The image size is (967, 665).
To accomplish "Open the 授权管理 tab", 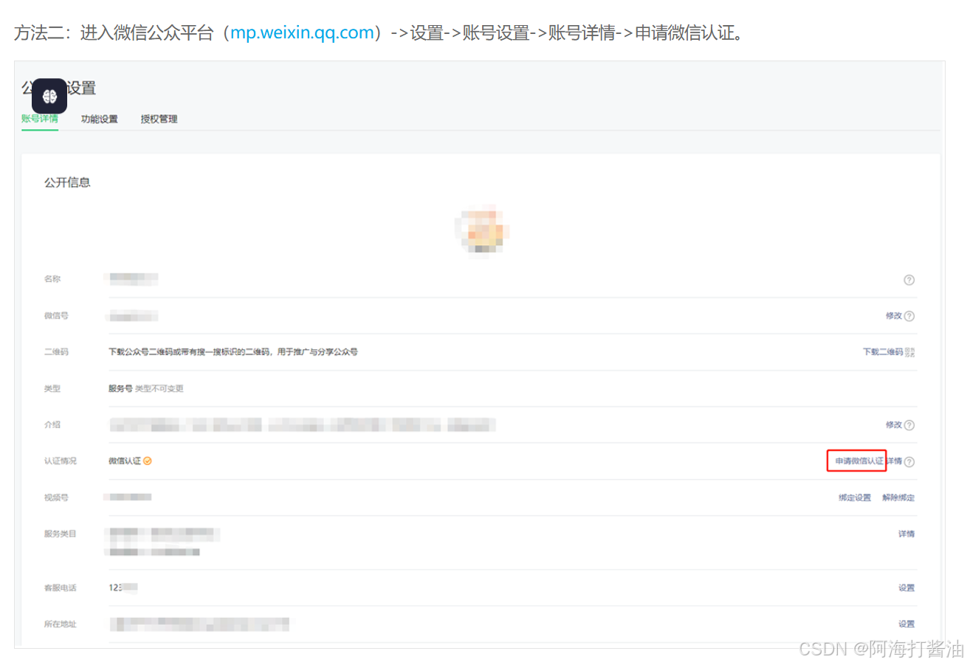I will click(158, 119).
